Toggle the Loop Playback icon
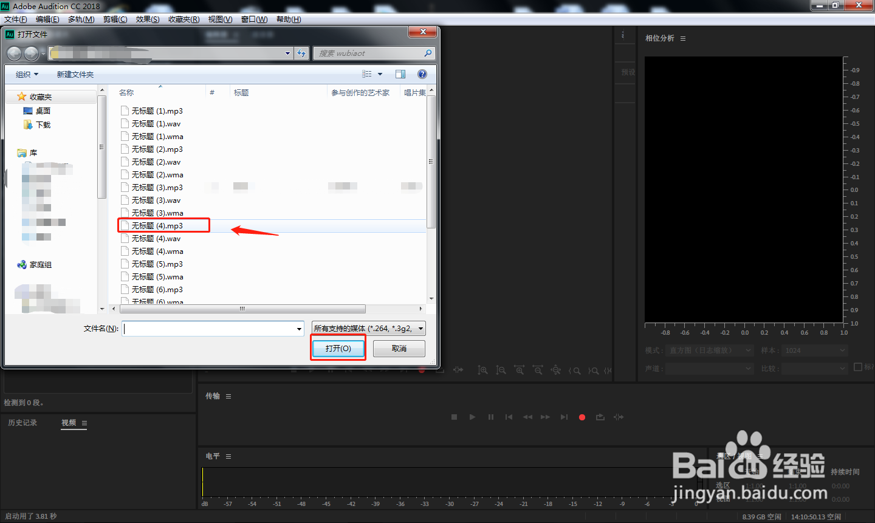This screenshot has width=875, height=523. [x=600, y=417]
